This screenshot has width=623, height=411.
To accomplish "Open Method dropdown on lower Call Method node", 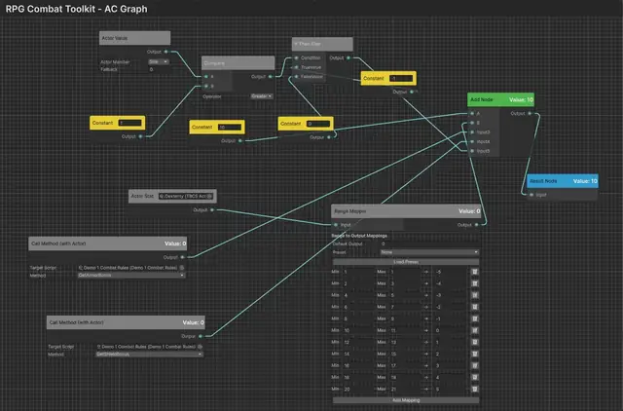I will [x=149, y=355].
